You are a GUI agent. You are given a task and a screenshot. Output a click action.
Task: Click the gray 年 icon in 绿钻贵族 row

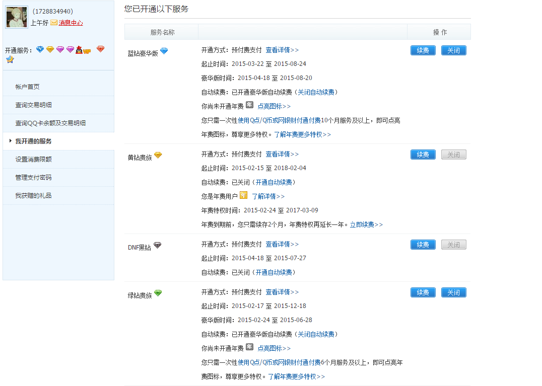[249, 347]
